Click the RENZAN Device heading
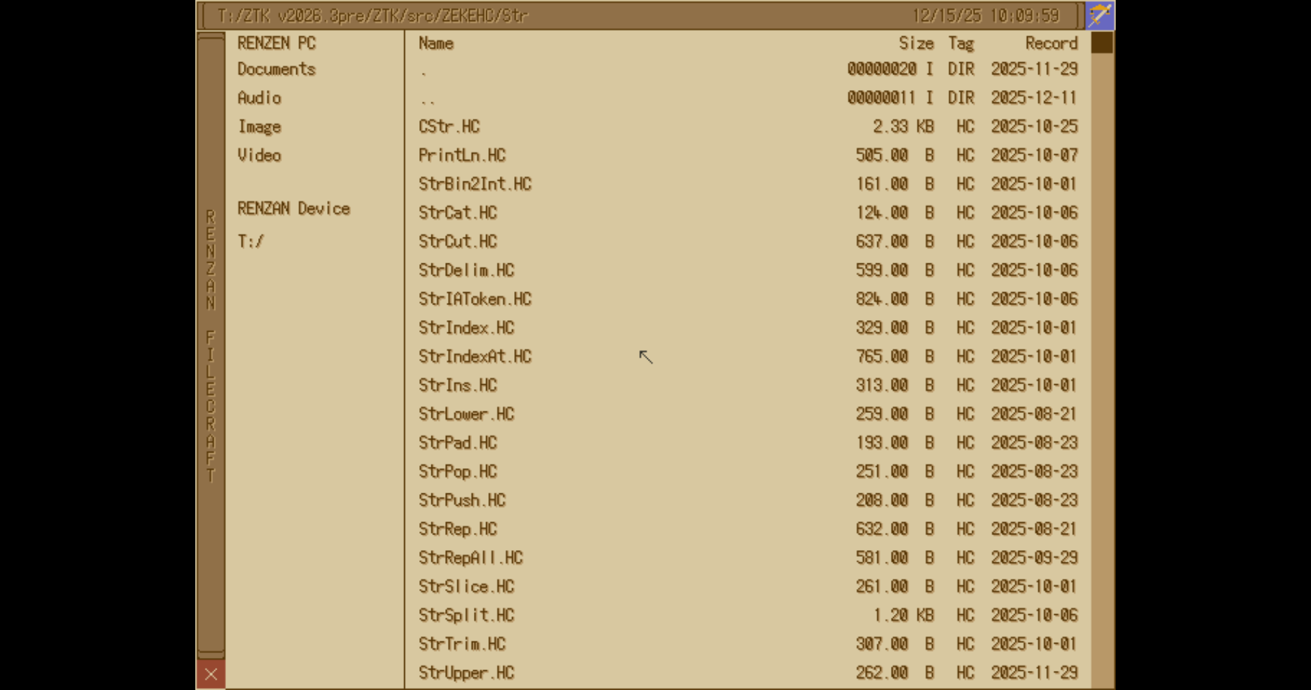 pos(294,208)
